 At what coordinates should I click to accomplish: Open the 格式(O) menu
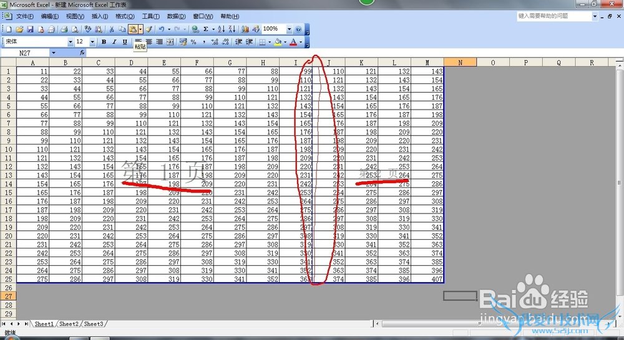point(125,16)
